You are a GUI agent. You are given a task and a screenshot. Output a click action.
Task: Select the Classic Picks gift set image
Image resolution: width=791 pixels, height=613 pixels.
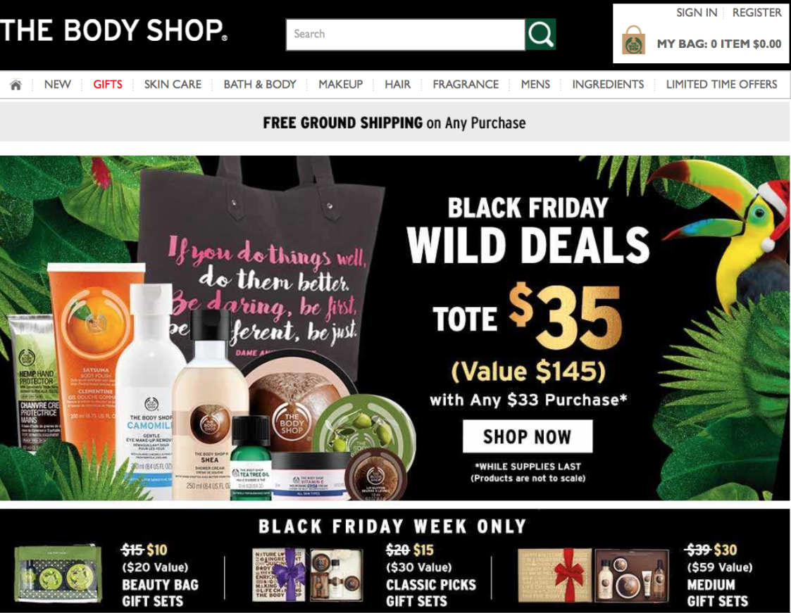308,575
